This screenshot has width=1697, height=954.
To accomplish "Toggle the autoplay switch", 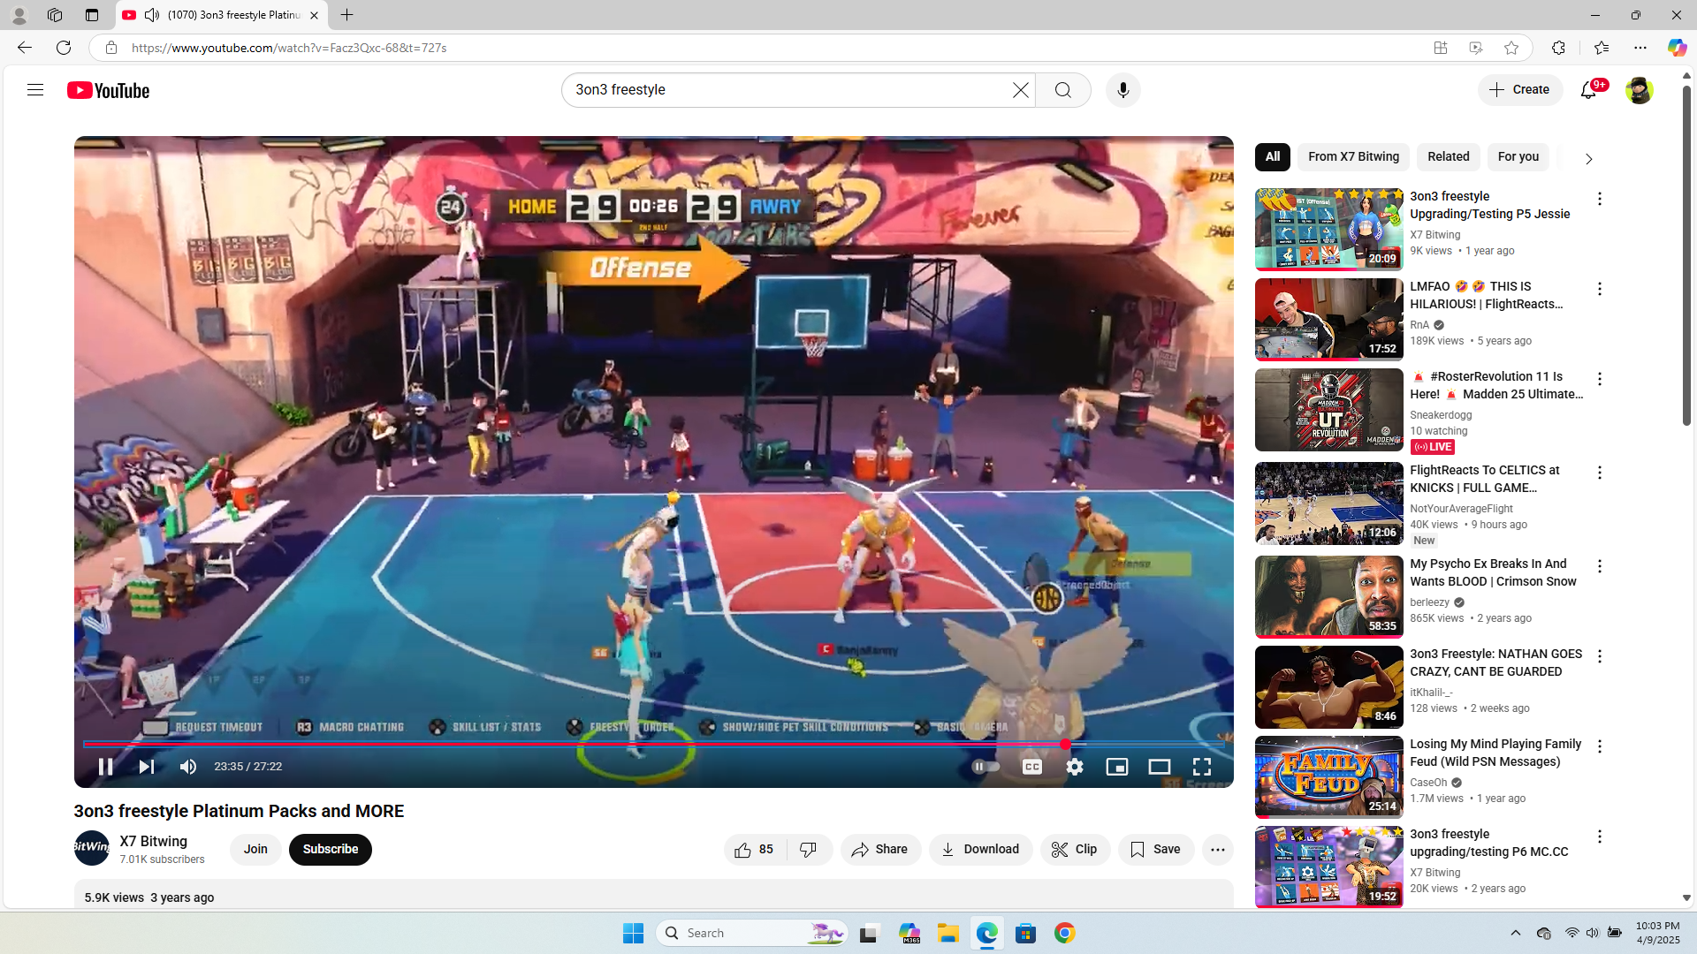I will 985,767.
